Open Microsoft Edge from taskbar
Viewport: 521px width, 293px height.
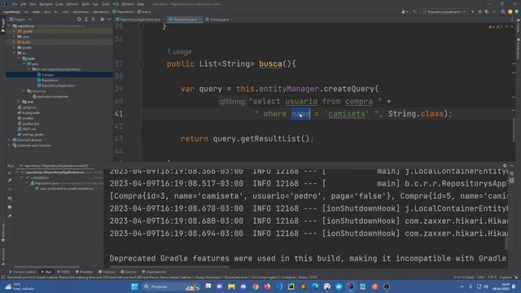click(x=315, y=286)
